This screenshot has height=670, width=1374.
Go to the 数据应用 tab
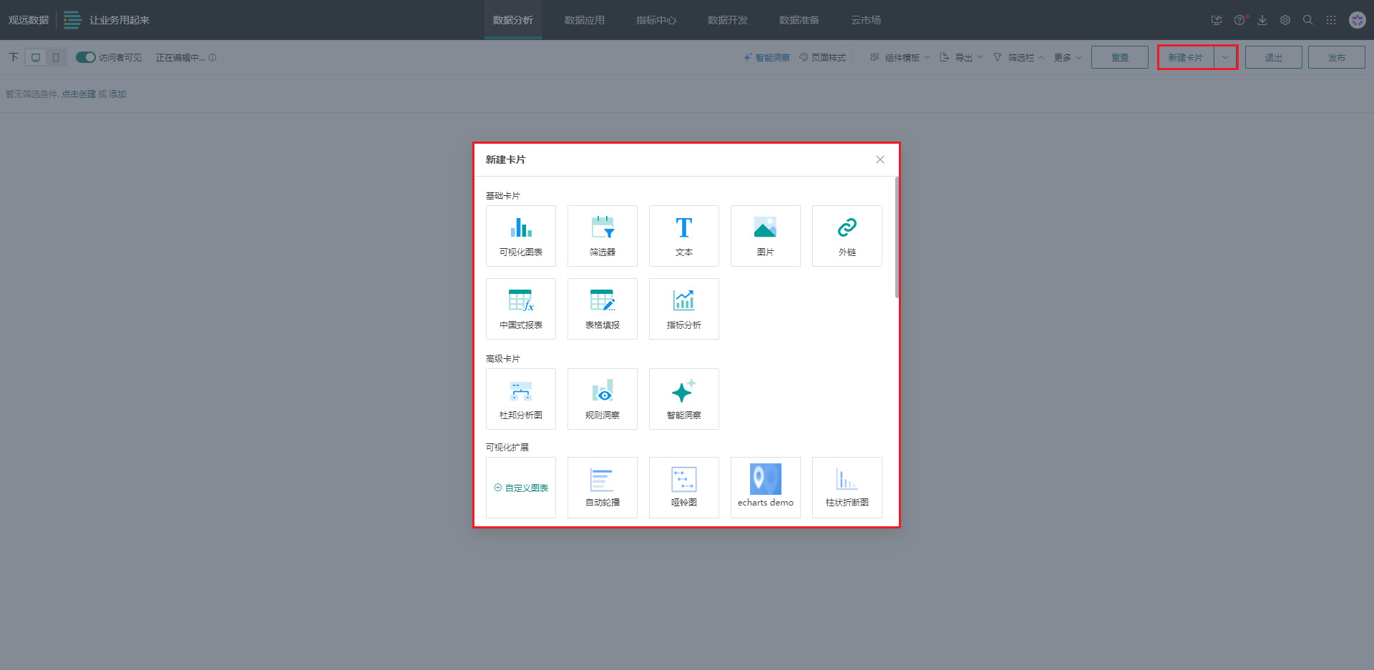[x=584, y=20]
